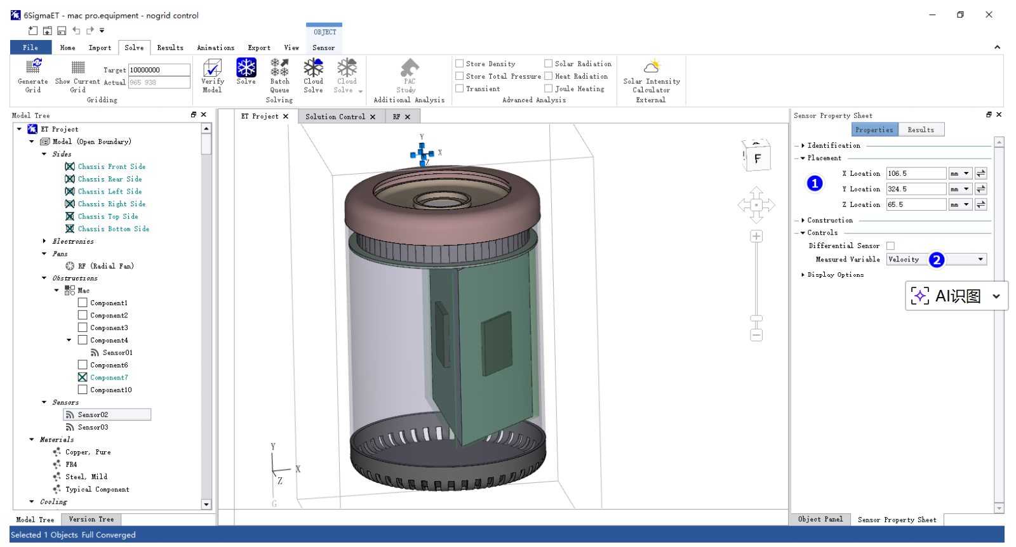1016x547 pixels.
Task: Open the Batch Queue tool
Action: click(279, 67)
